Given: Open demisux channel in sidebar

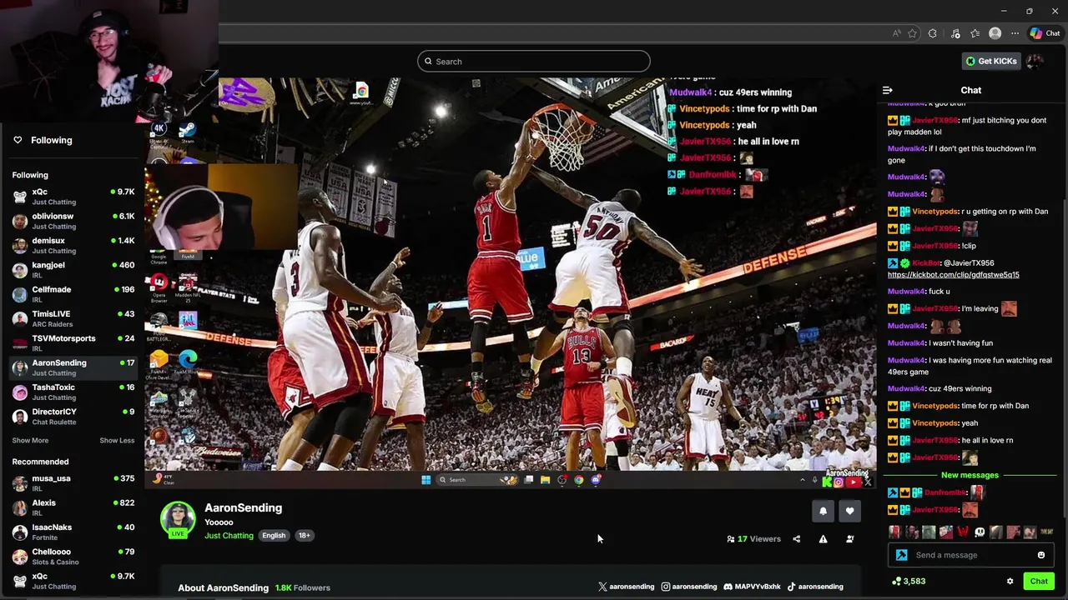Looking at the screenshot, I should (x=73, y=245).
